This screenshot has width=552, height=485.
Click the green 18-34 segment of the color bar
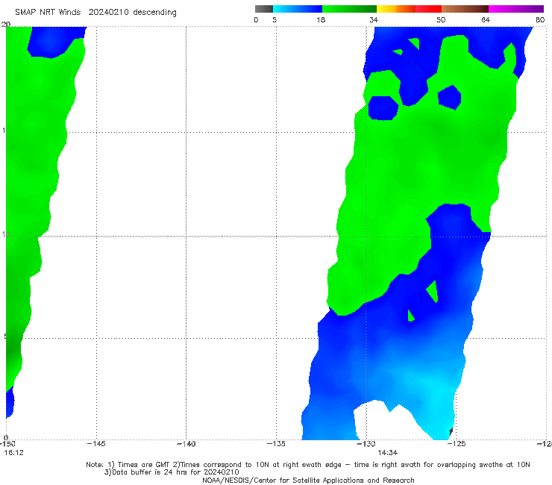(x=349, y=9)
